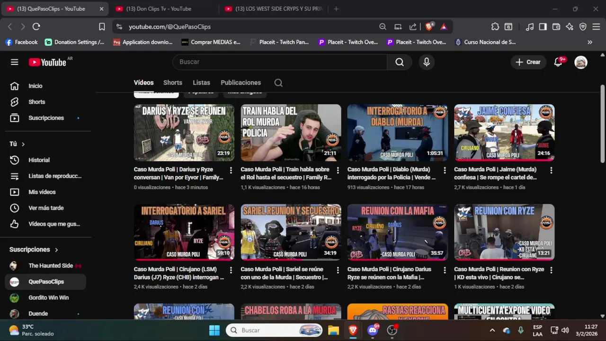Image resolution: width=606 pixels, height=341 pixels.
Task: Reload the page in browser
Action: point(36,27)
